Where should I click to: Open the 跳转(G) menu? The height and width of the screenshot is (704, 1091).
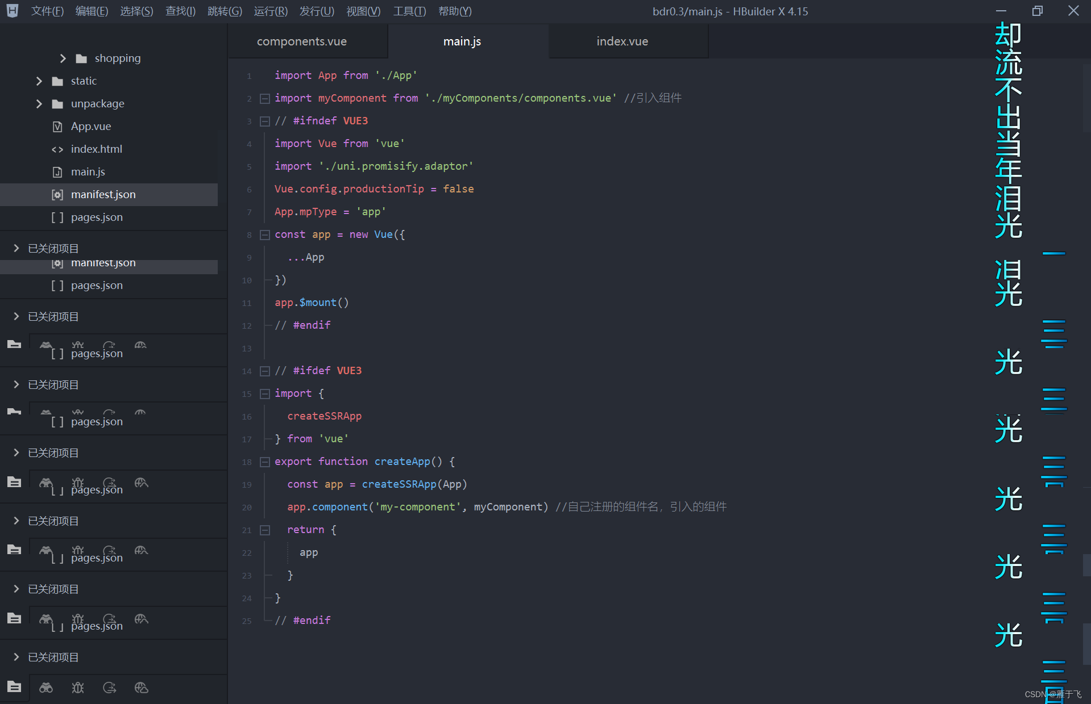click(x=225, y=11)
